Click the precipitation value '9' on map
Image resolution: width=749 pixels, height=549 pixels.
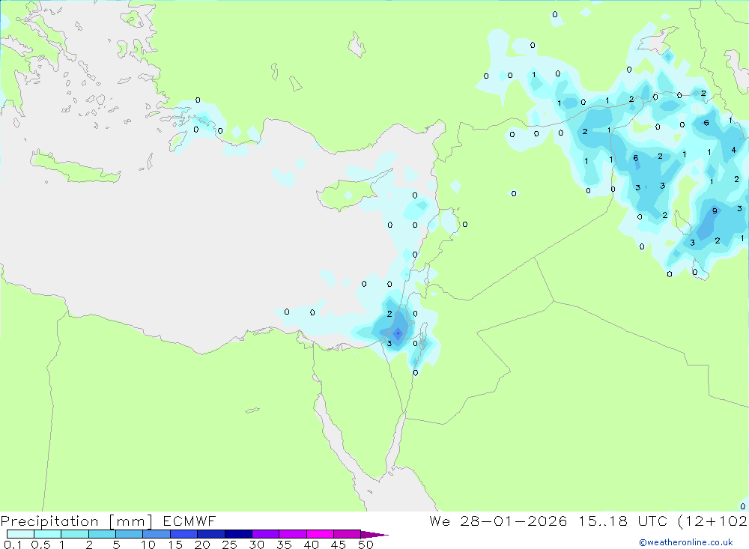tap(715, 210)
